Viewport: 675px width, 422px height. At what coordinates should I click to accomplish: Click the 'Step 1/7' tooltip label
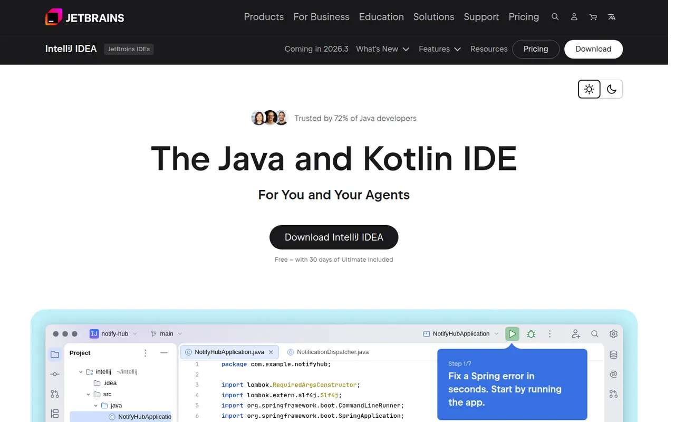pyautogui.click(x=460, y=364)
